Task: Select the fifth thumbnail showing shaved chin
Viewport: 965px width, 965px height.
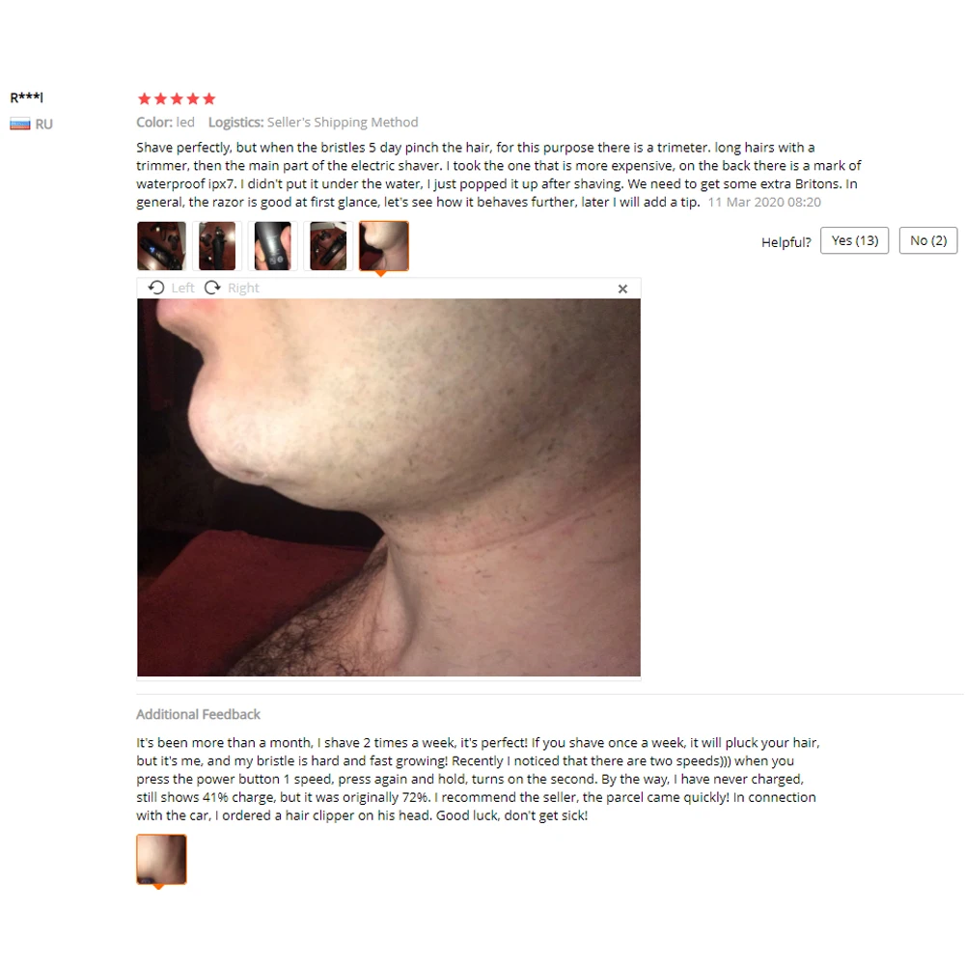Action: click(383, 246)
